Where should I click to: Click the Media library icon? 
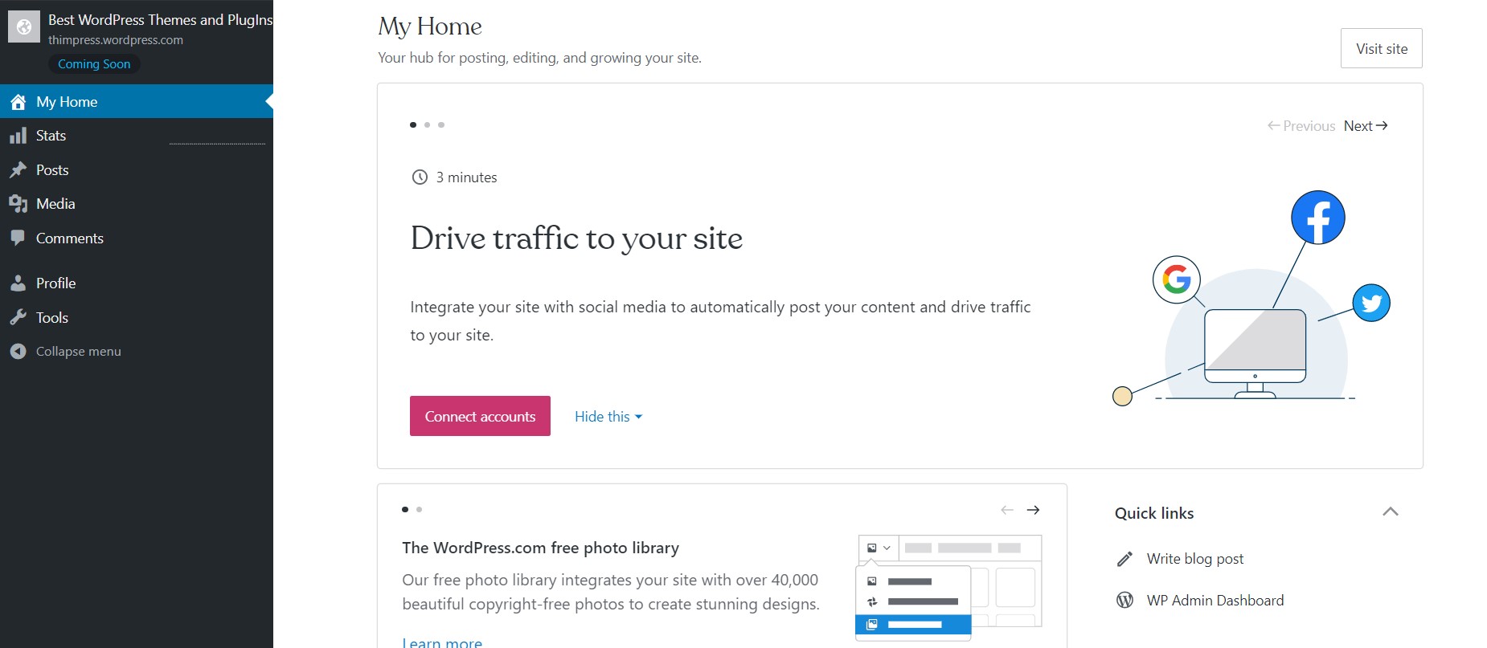tap(18, 204)
